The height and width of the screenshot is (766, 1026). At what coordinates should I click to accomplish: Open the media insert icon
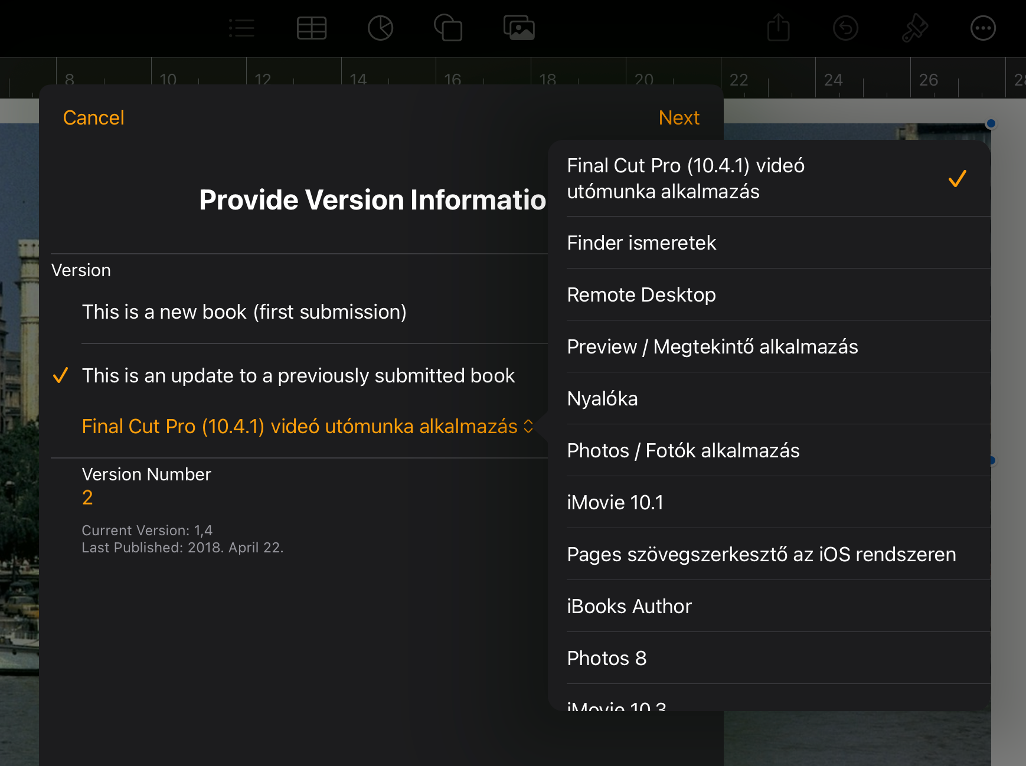pyautogui.click(x=519, y=28)
